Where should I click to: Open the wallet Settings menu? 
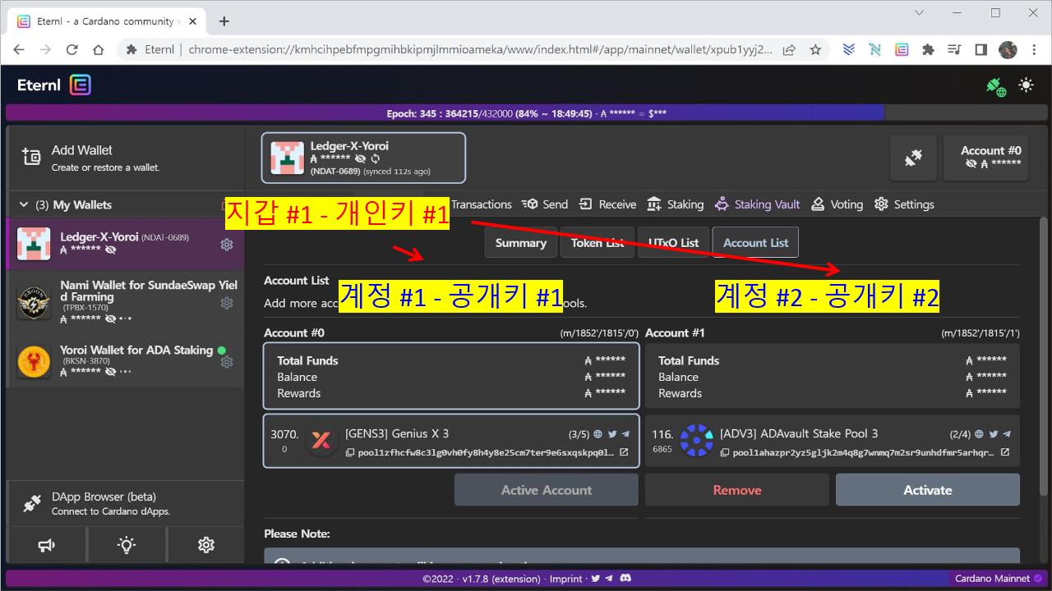[x=904, y=204]
